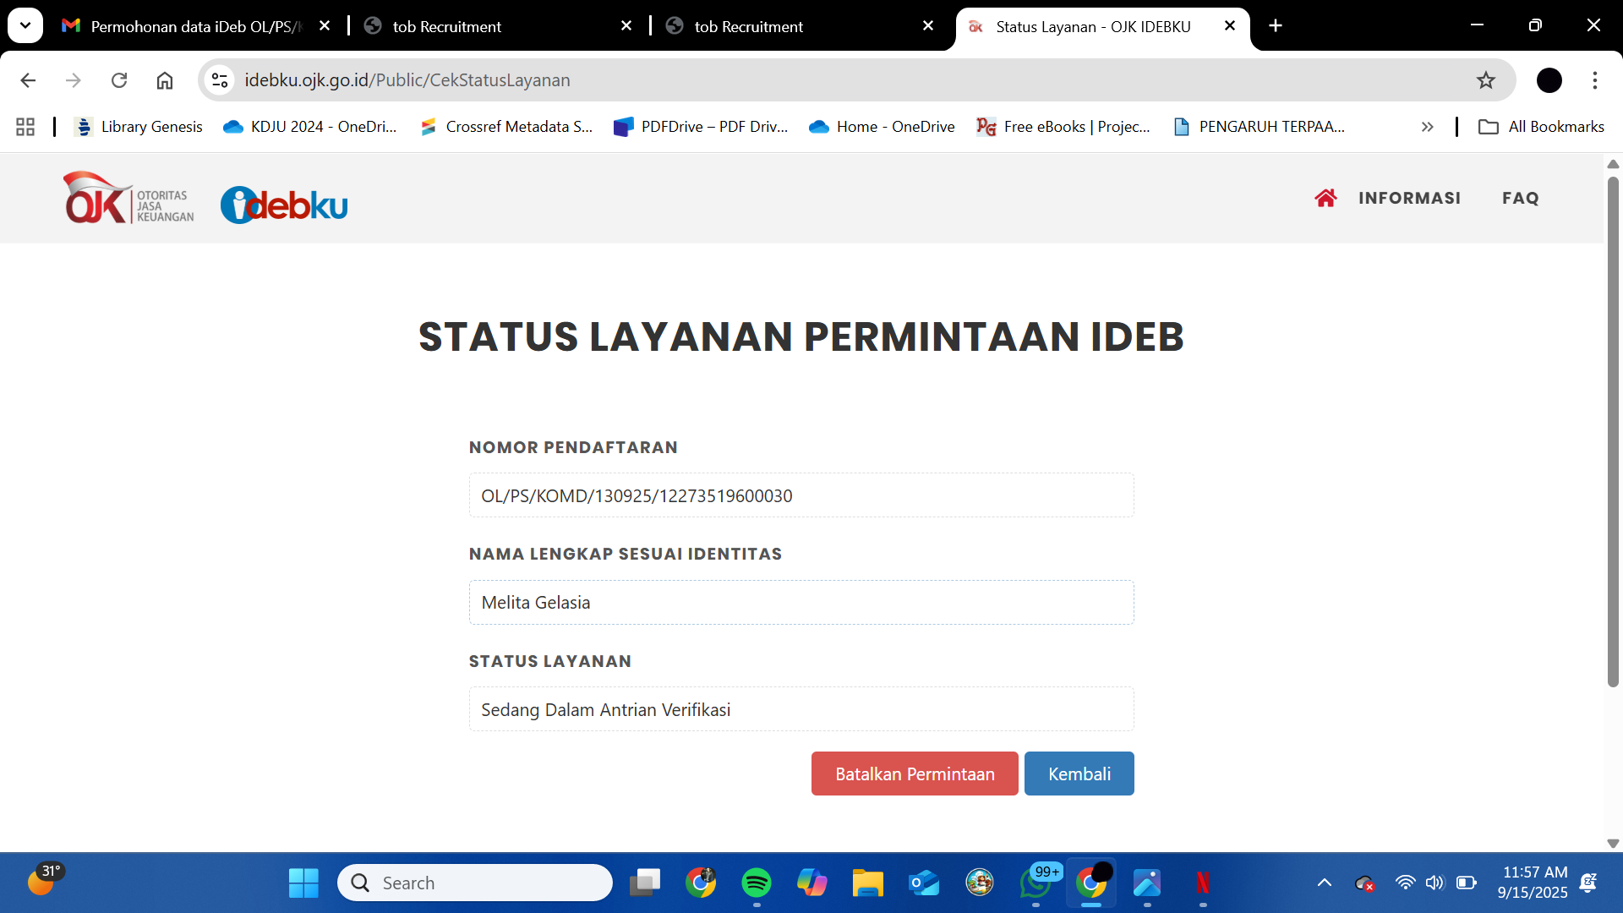This screenshot has height=913, width=1623.
Task: Click the Batalkan Permintaan button
Action: (915, 774)
